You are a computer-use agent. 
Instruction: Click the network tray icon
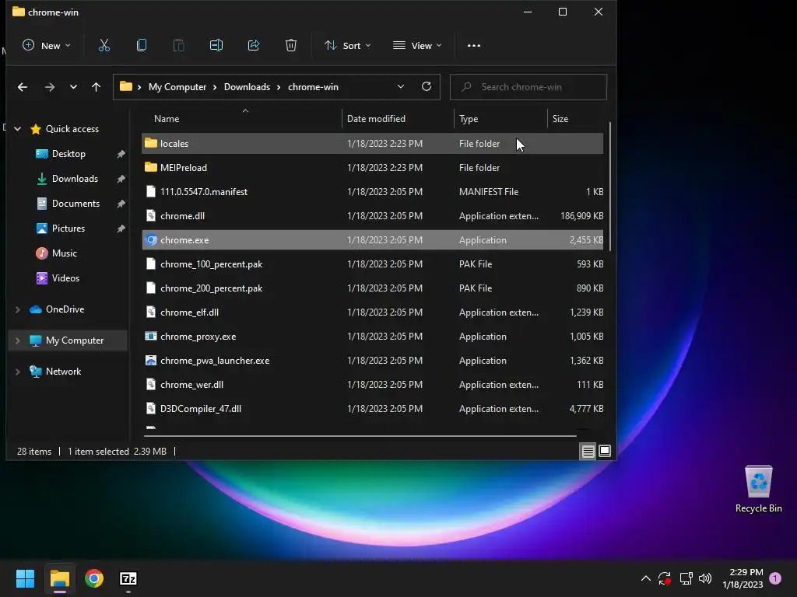686,578
